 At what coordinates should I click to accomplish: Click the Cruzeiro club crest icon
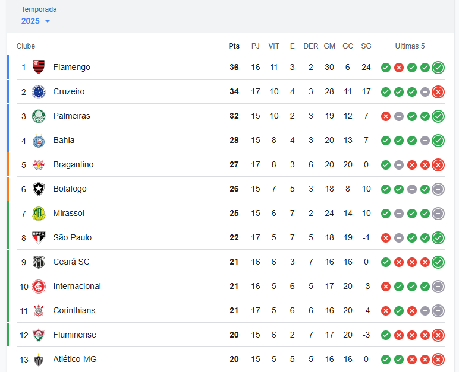tap(39, 91)
